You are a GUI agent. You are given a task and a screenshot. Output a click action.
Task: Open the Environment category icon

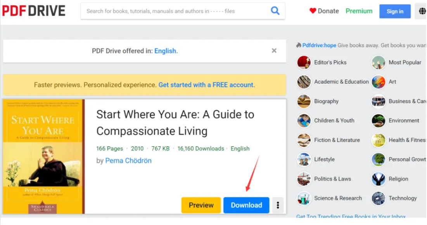(378, 120)
